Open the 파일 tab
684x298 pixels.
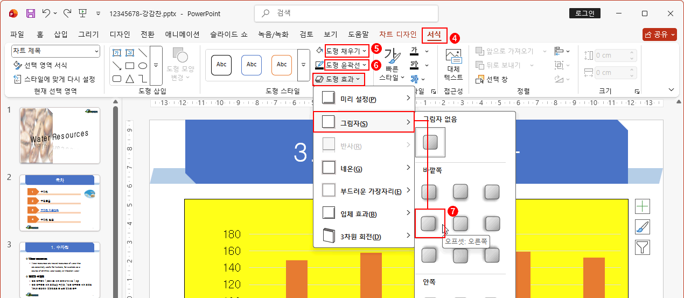pyautogui.click(x=17, y=34)
